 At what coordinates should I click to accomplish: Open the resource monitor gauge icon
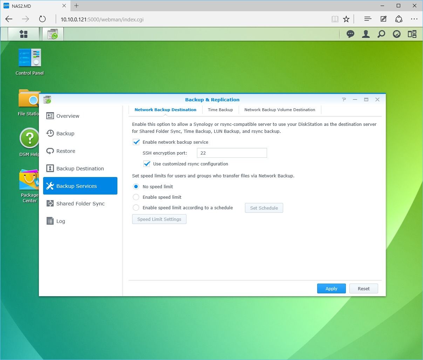[x=396, y=34]
